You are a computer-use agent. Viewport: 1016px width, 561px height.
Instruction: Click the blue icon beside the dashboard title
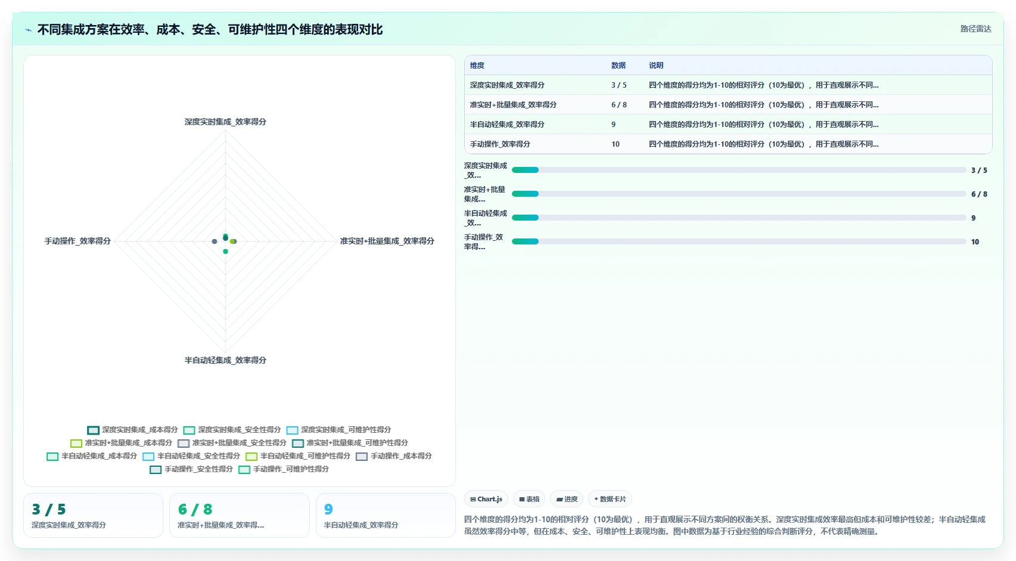pyautogui.click(x=28, y=30)
